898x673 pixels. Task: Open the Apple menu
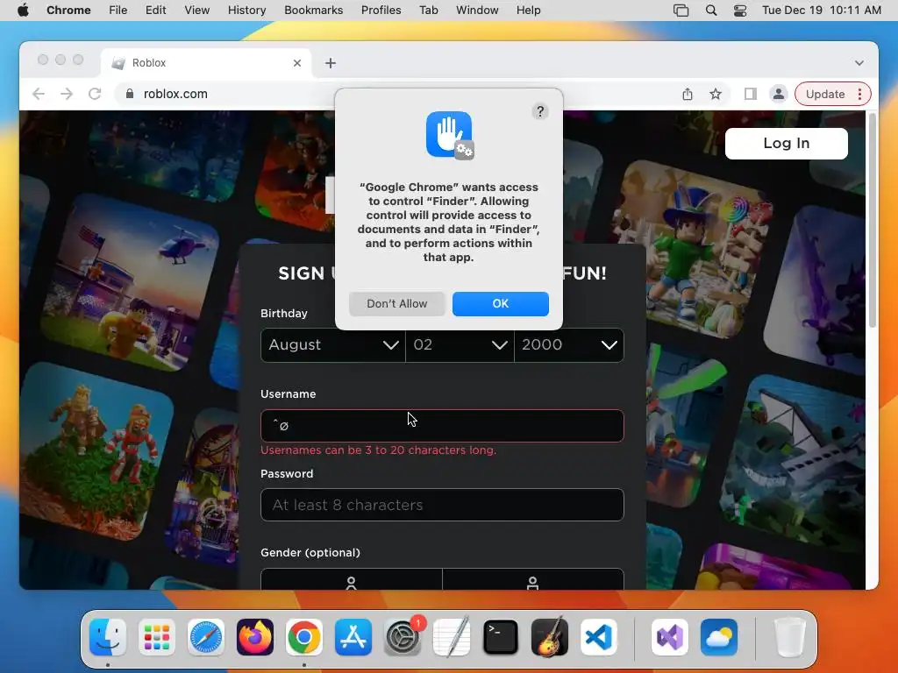point(23,11)
